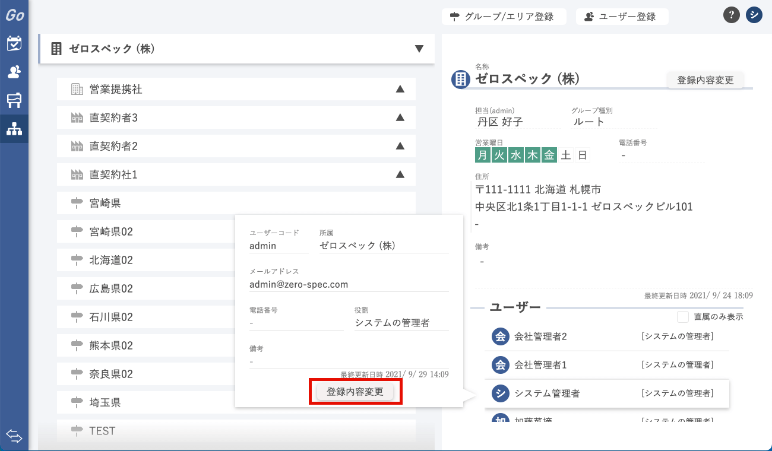Click the 営業提携社 building icon

[x=77, y=89]
